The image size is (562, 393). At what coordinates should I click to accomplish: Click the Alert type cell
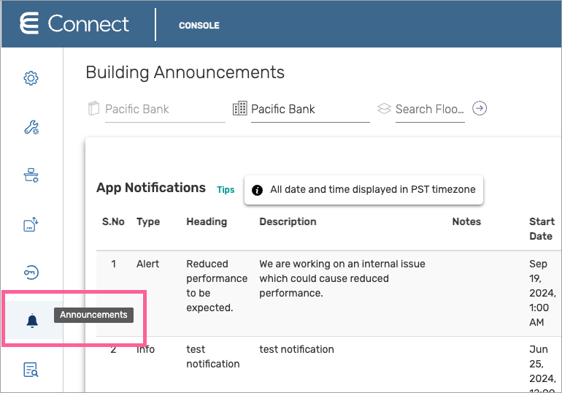point(147,264)
